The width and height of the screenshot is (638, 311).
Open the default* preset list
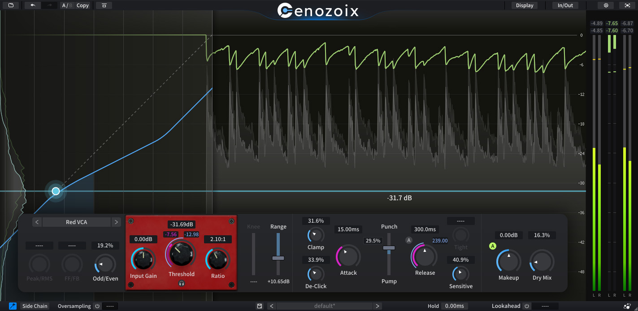point(325,306)
